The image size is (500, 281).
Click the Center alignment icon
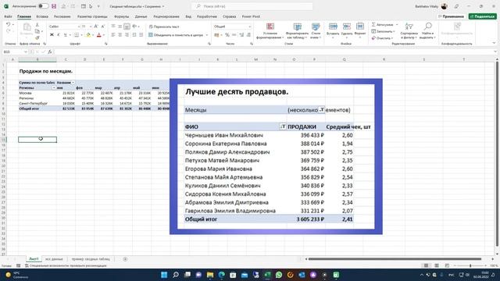[x=120, y=34]
